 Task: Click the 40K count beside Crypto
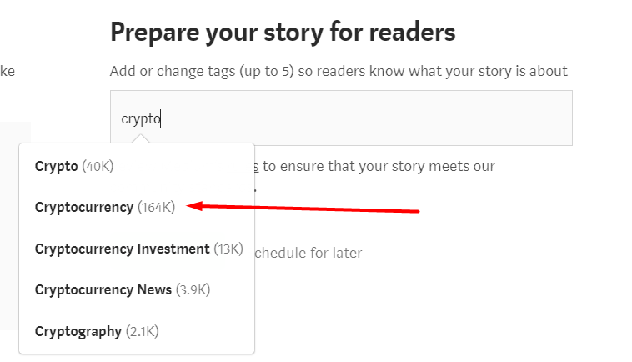coord(98,166)
